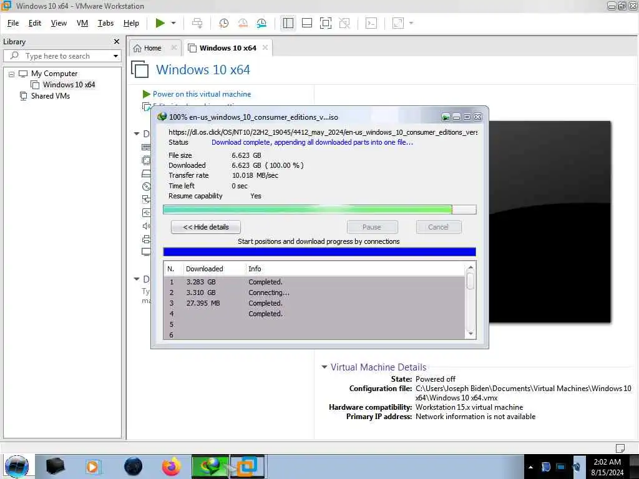Click the Pause button in download dialog
The height and width of the screenshot is (479, 639).
point(372,227)
